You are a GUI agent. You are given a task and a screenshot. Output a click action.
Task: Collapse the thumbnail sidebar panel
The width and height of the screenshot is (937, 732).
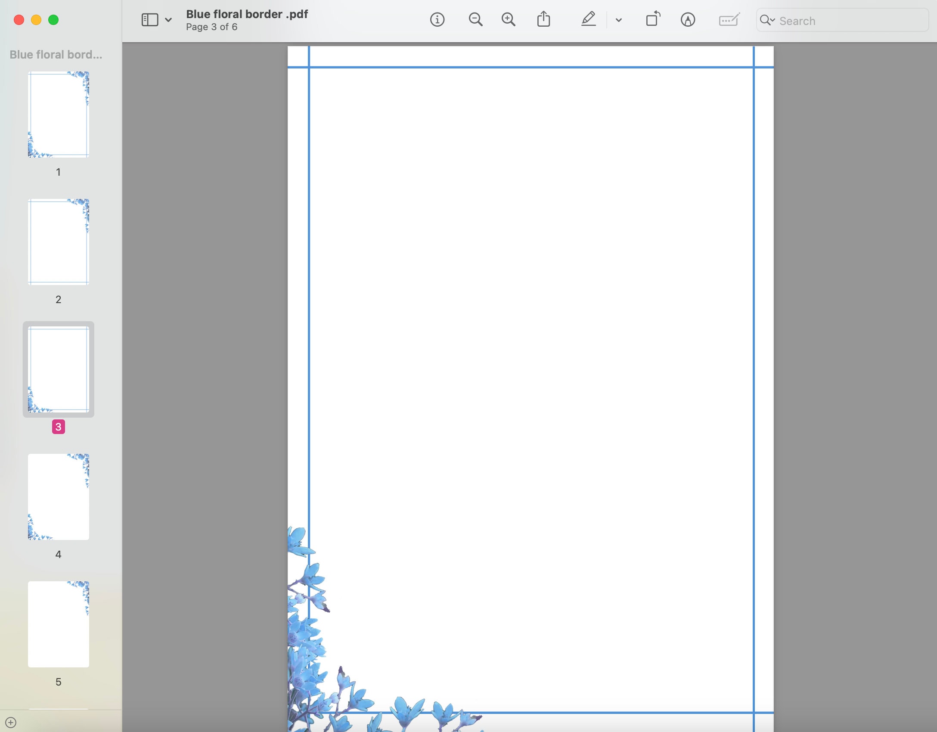[149, 20]
